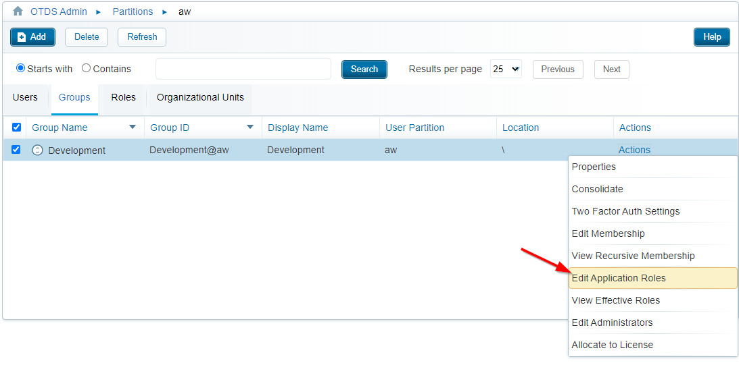Viewport: 739px width, 365px height.
Task: Select the Starts with radio button
Action: (20, 68)
